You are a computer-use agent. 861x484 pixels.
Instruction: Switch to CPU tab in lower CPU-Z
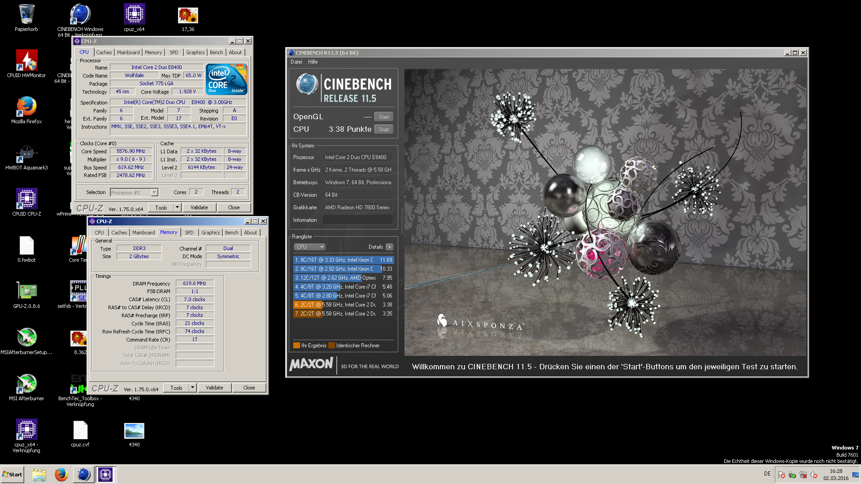[x=100, y=233]
